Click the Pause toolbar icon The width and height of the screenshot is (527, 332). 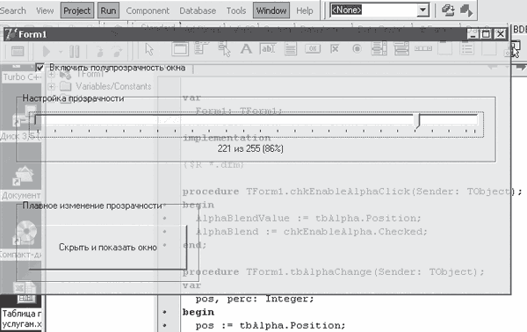(x=75, y=52)
